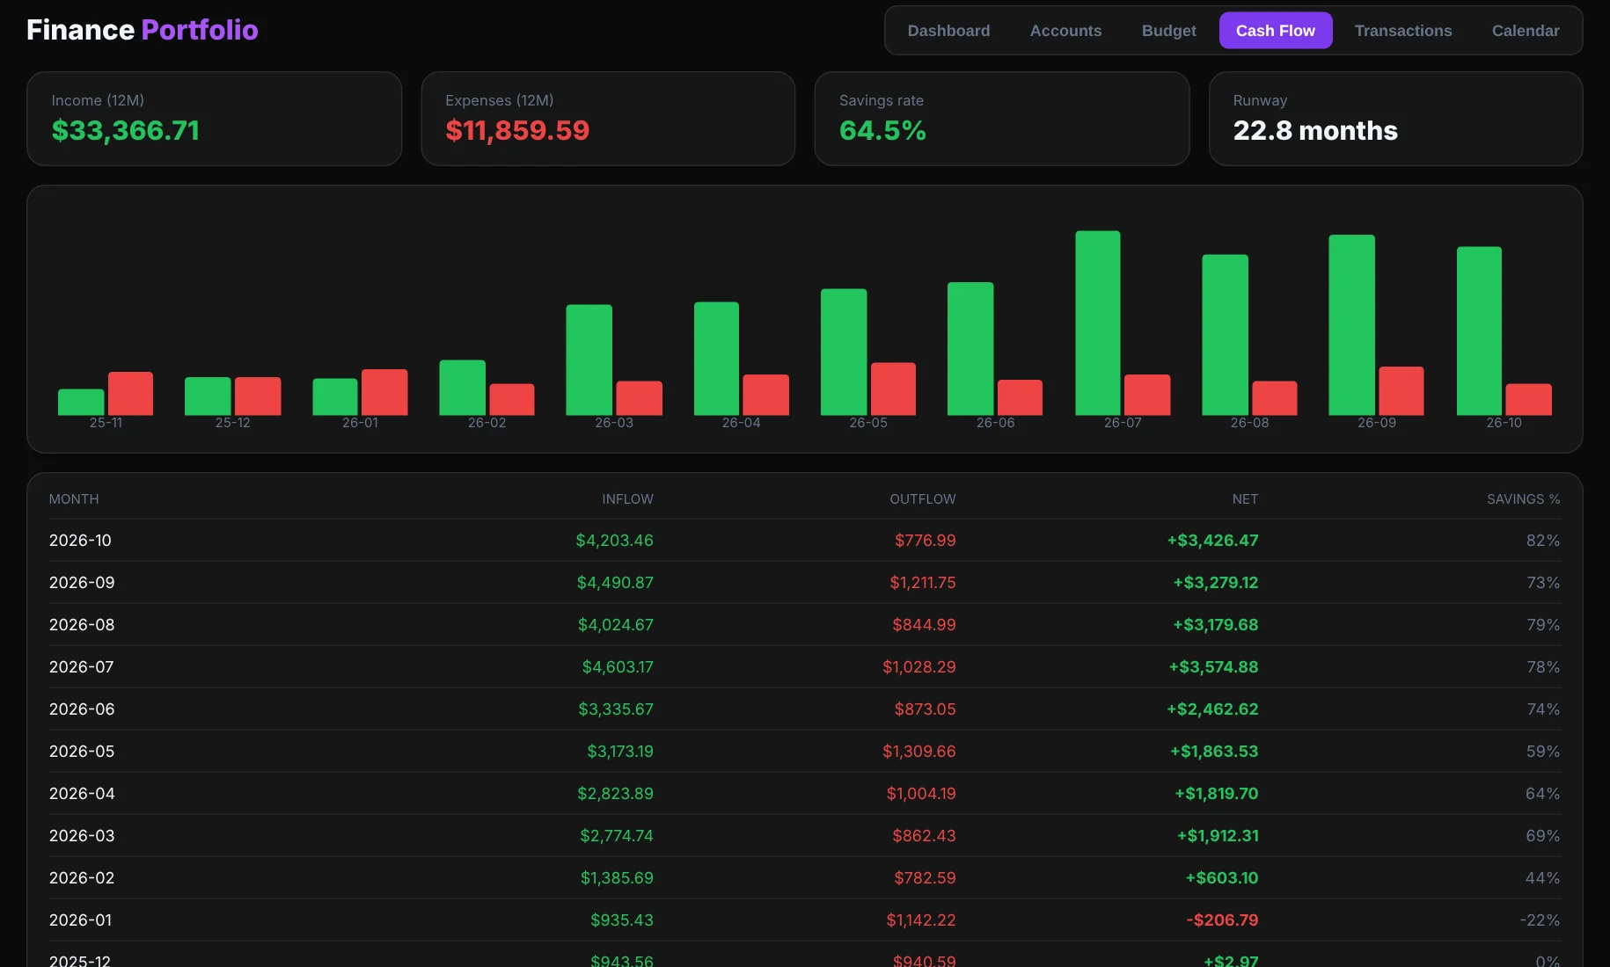Click inflow amount $4,490.87
Viewport: 1610px width, 967px height.
point(615,582)
